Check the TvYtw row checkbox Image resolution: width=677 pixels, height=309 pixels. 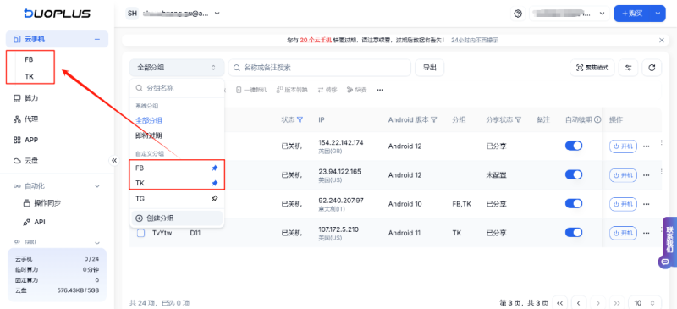click(140, 233)
